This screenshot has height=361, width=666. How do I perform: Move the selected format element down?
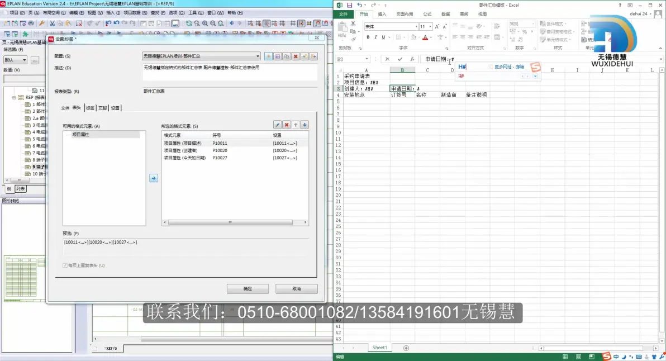point(305,125)
